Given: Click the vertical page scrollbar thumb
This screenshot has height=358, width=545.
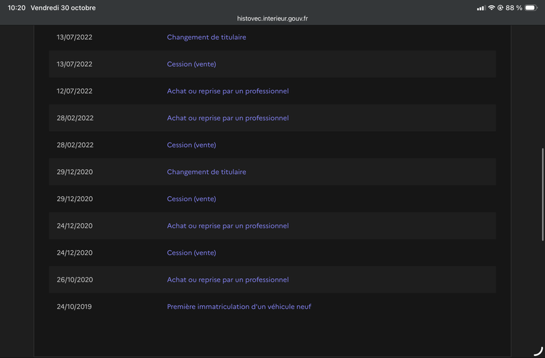Looking at the screenshot, I should [542, 194].
